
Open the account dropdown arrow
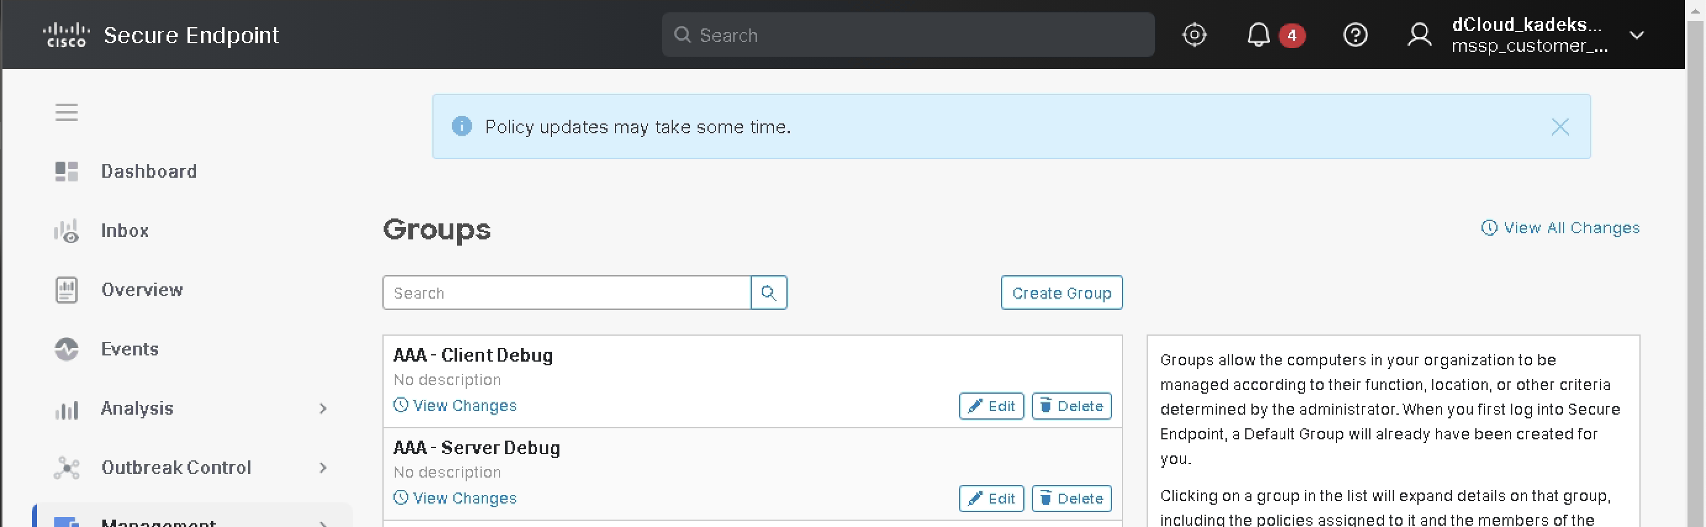[x=1636, y=35]
